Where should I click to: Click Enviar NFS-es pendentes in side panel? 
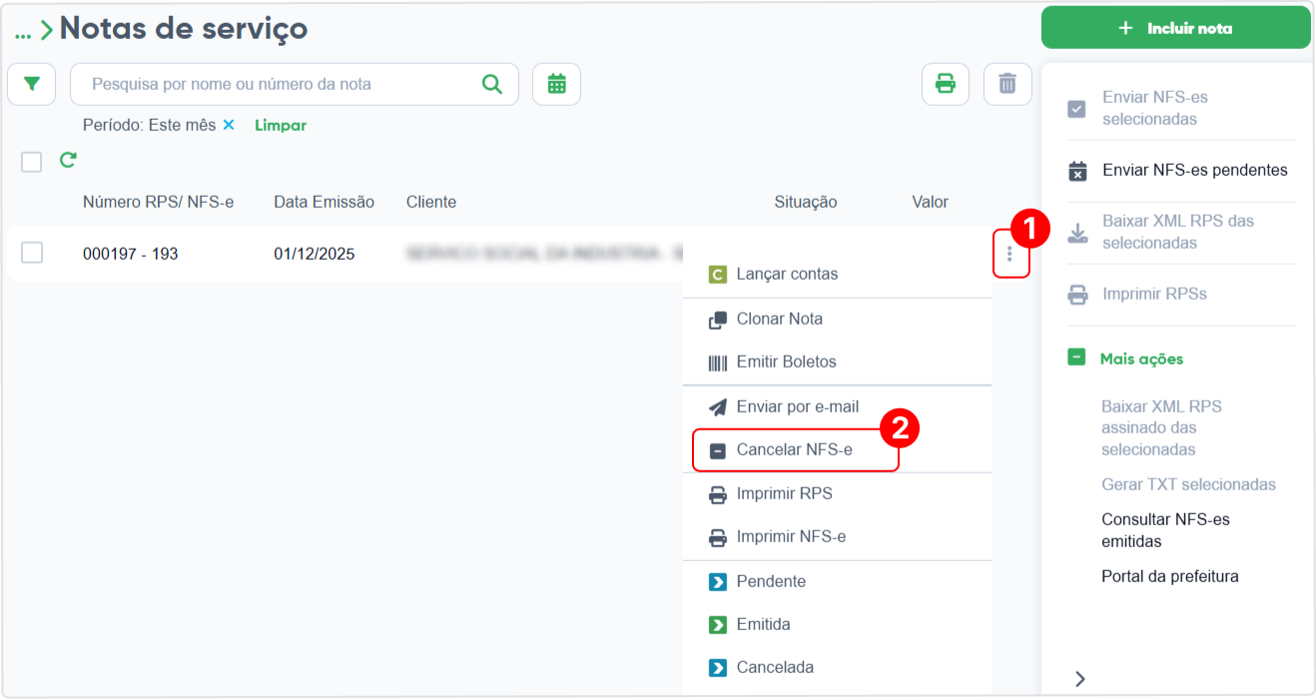click(x=1195, y=171)
